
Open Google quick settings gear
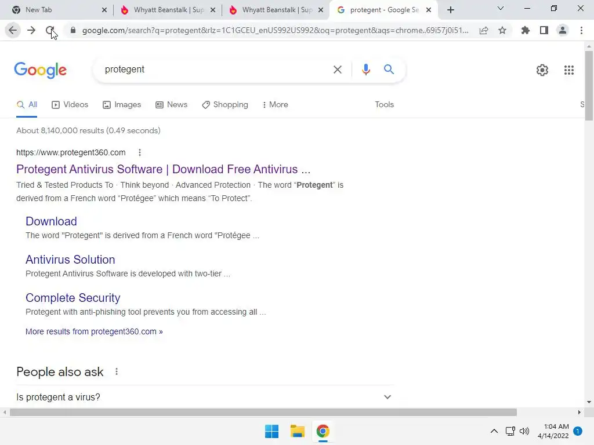(x=542, y=70)
